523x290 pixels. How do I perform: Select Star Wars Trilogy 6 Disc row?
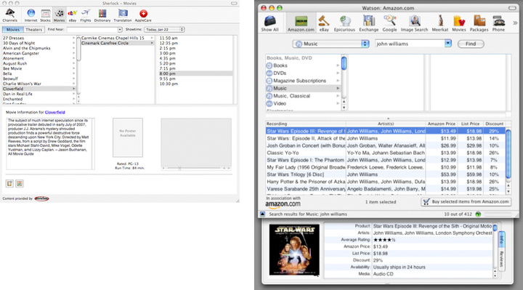pyautogui.click(x=385, y=174)
